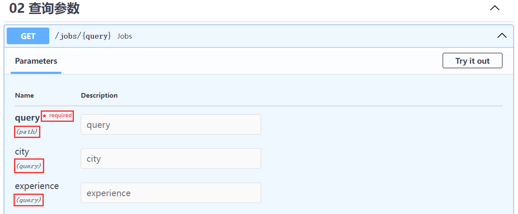518x214 pixels.
Task: Click the bold query parameter name
Action: pyautogui.click(x=27, y=118)
